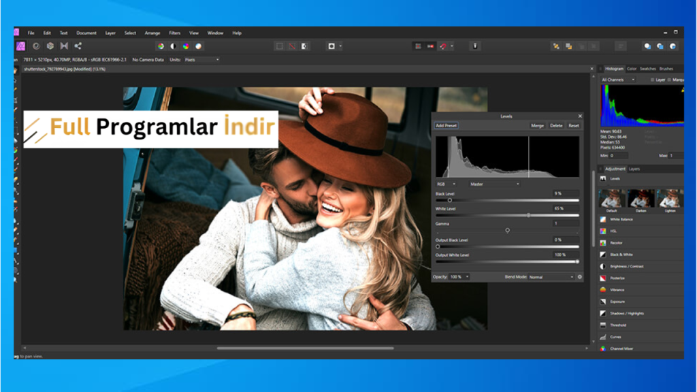Image resolution: width=697 pixels, height=392 pixels.
Task: Choose the Recolor adjustment
Action: tap(641, 243)
